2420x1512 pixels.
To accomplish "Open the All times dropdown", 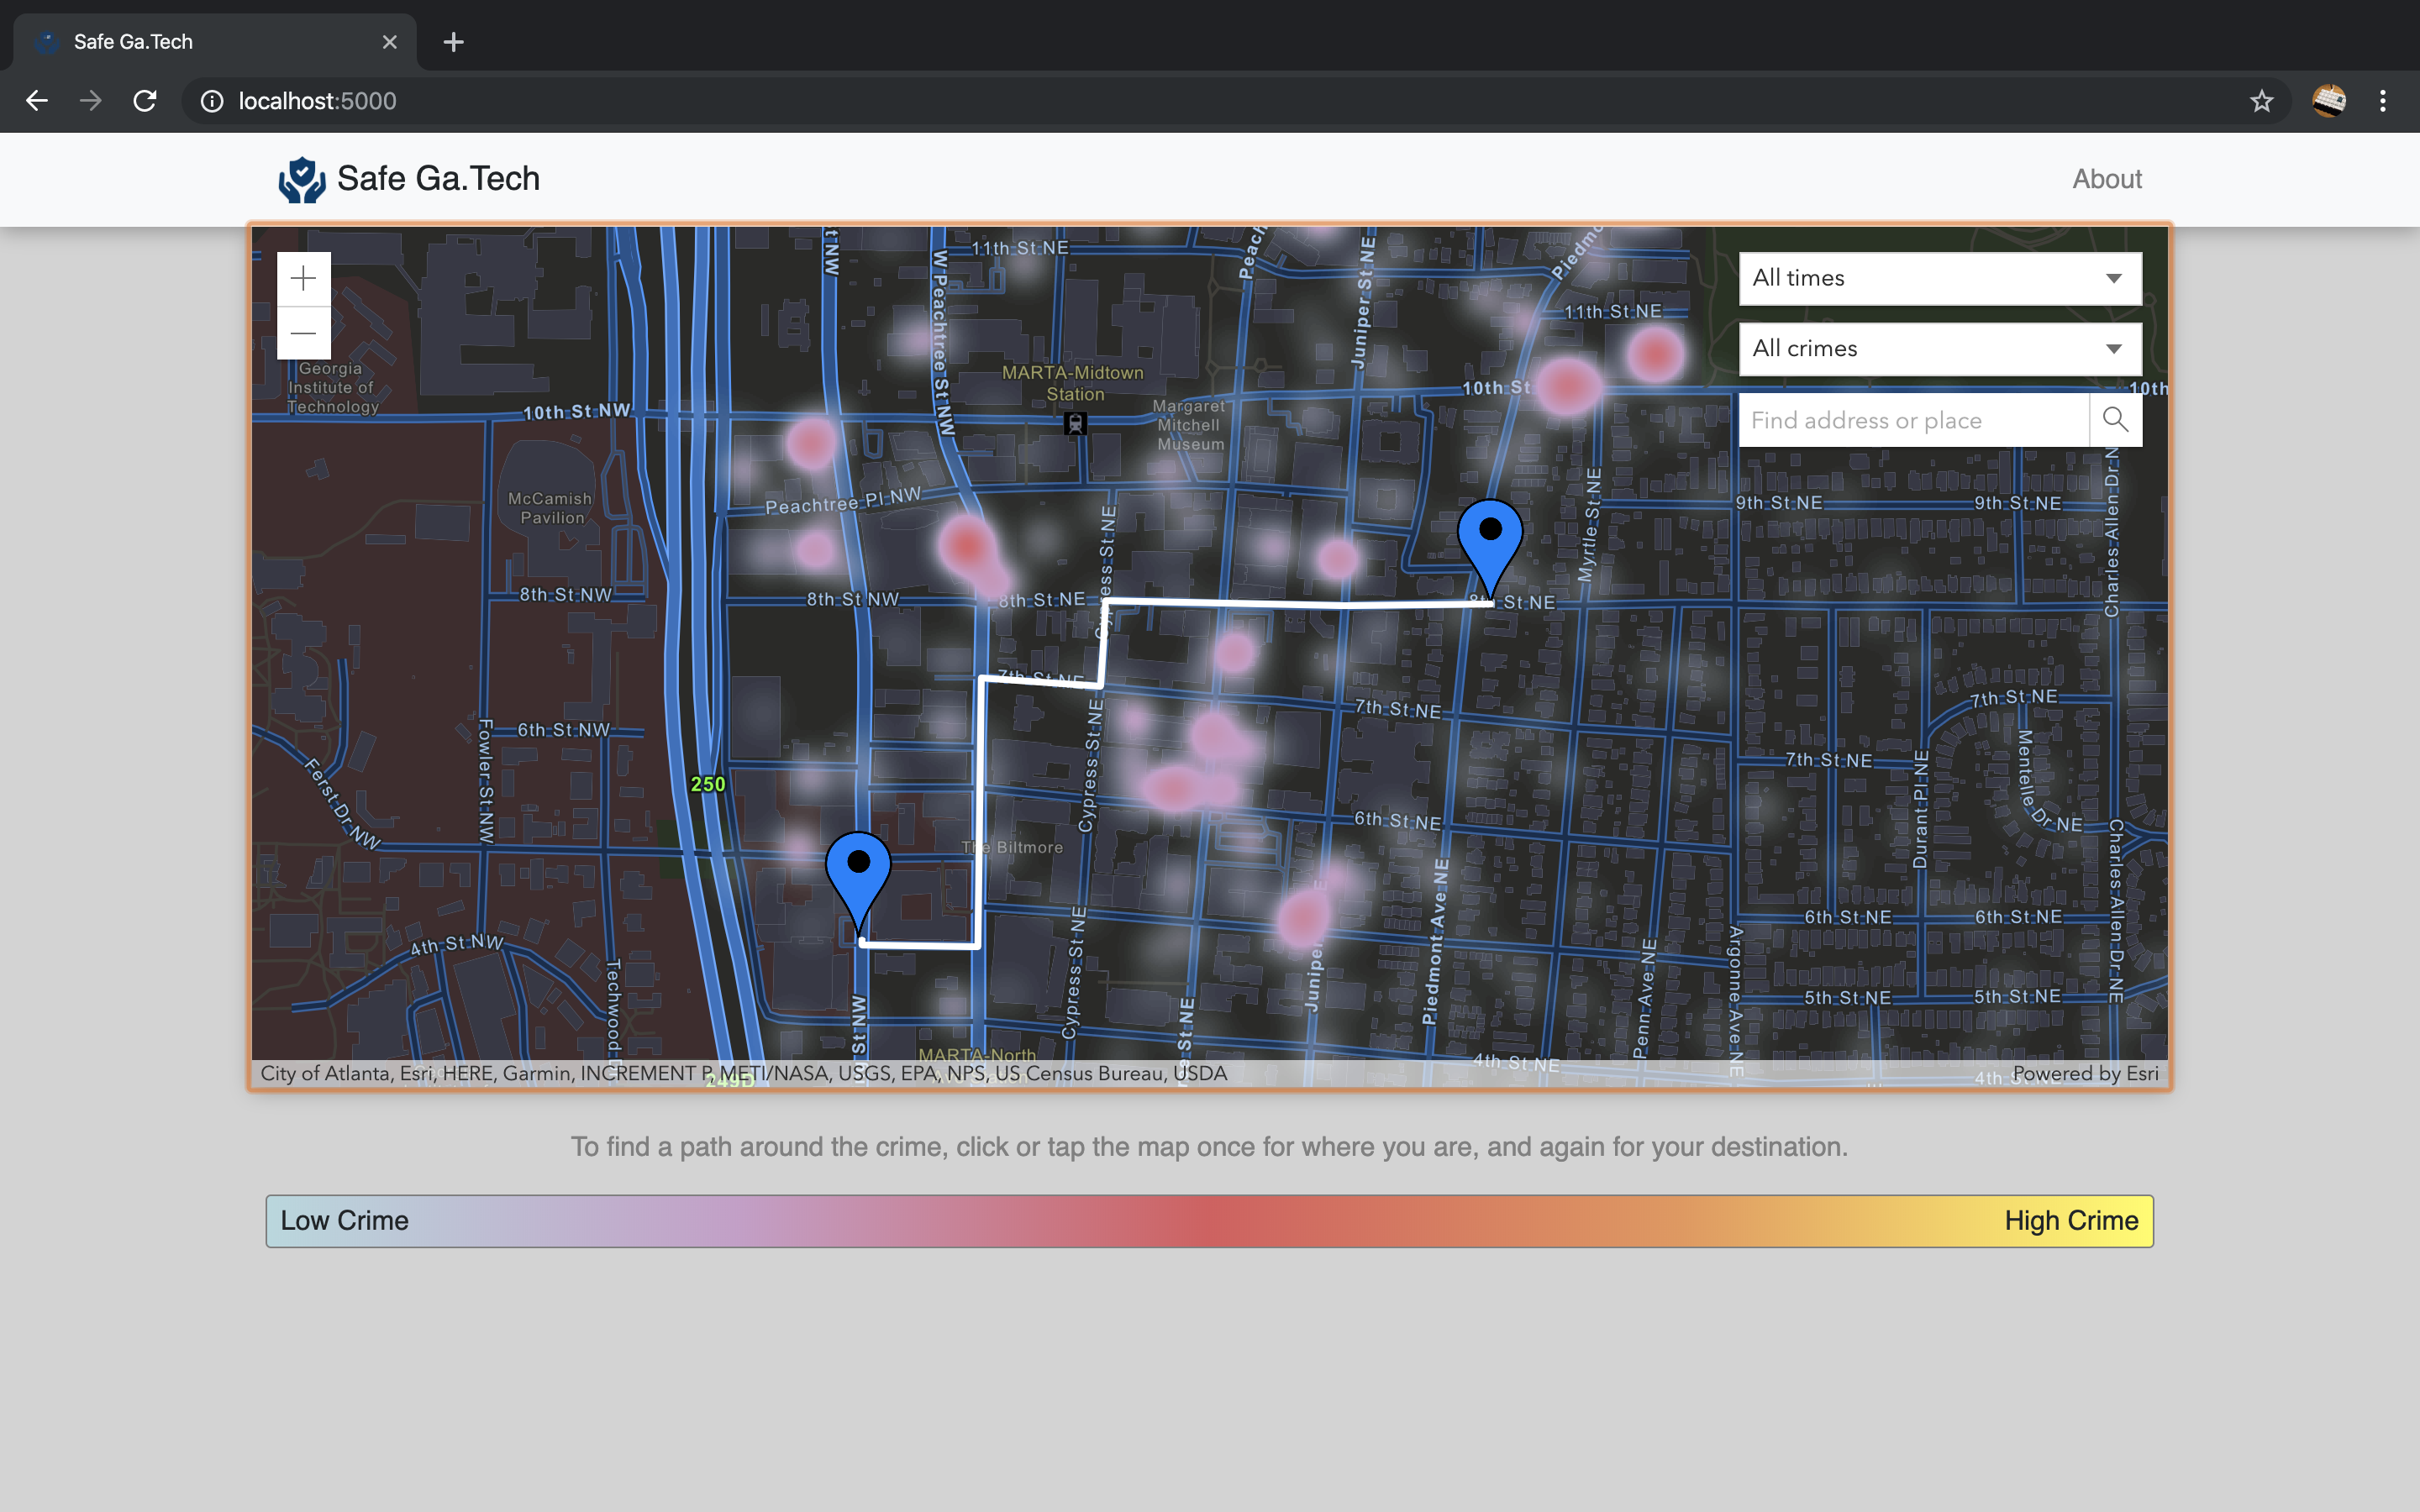I will click(x=1939, y=279).
